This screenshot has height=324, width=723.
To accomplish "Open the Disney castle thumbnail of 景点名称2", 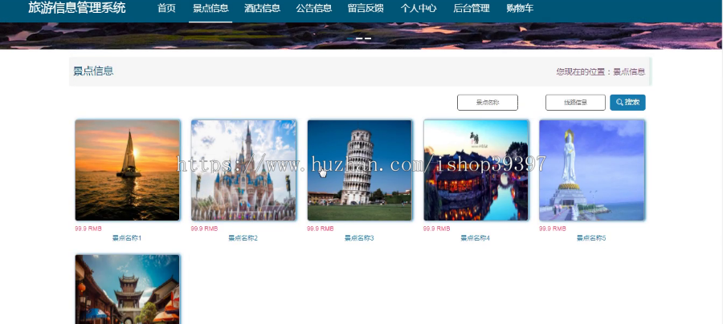I will (x=243, y=170).
